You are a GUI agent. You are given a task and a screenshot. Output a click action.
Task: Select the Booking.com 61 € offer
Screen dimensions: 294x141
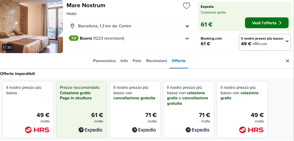tap(217, 42)
